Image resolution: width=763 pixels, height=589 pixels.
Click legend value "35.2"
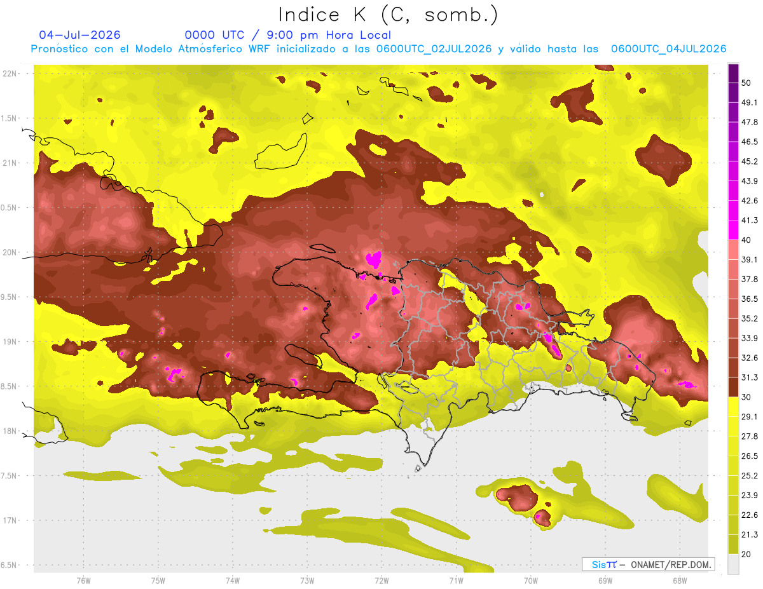click(749, 318)
